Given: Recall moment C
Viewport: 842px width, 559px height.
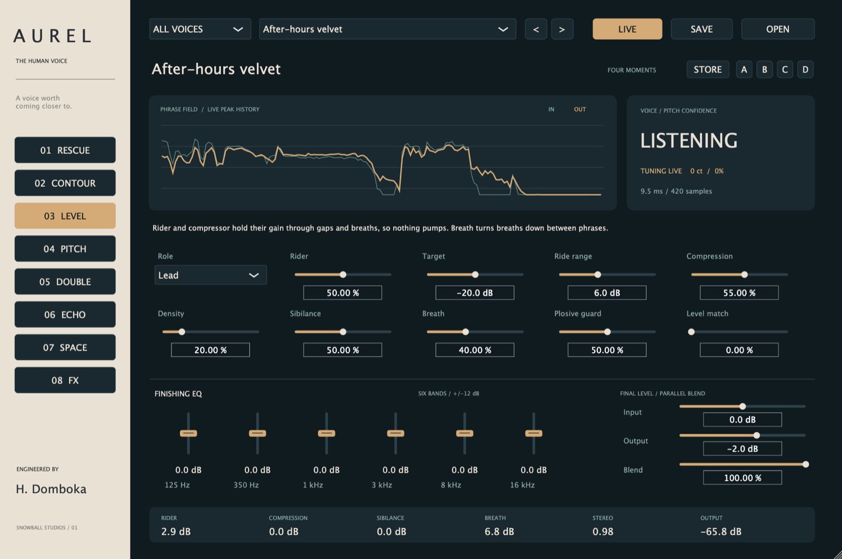Looking at the screenshot, I should 785,69.
